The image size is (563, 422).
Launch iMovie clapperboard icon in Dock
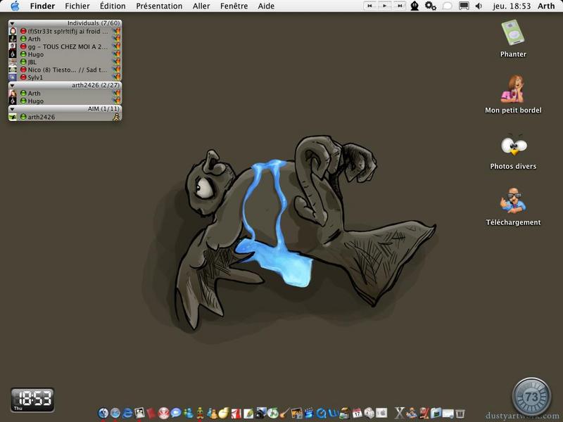309,413
